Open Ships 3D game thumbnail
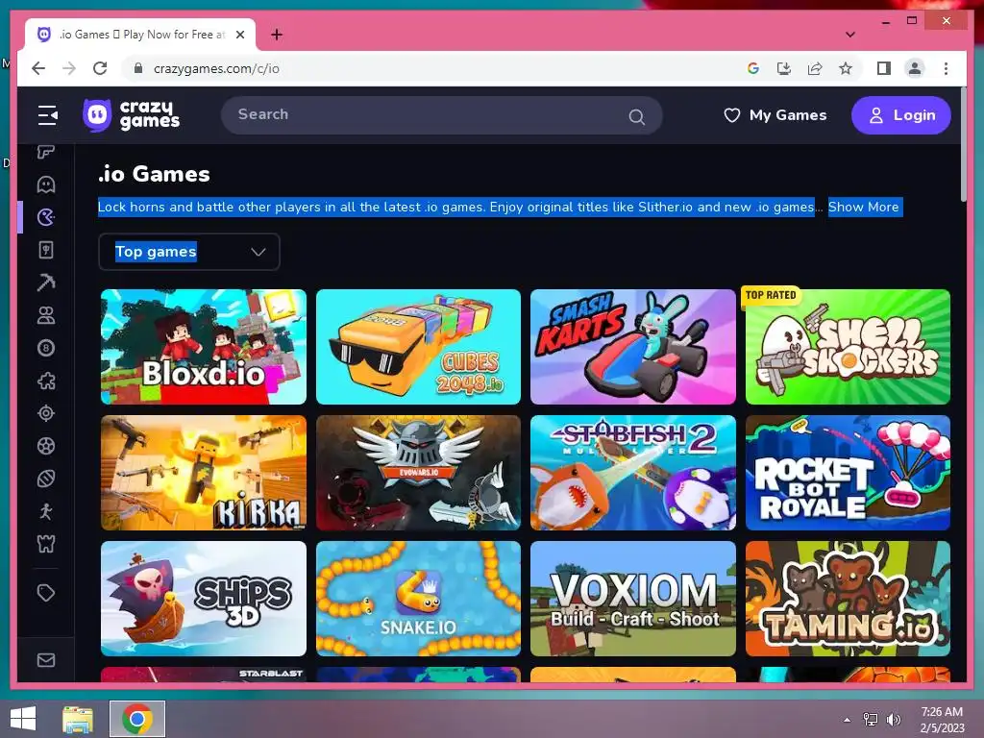 204,599
